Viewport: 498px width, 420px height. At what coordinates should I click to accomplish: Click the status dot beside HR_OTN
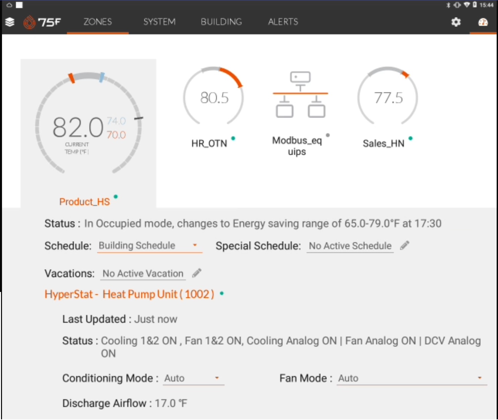pos(234,138)
